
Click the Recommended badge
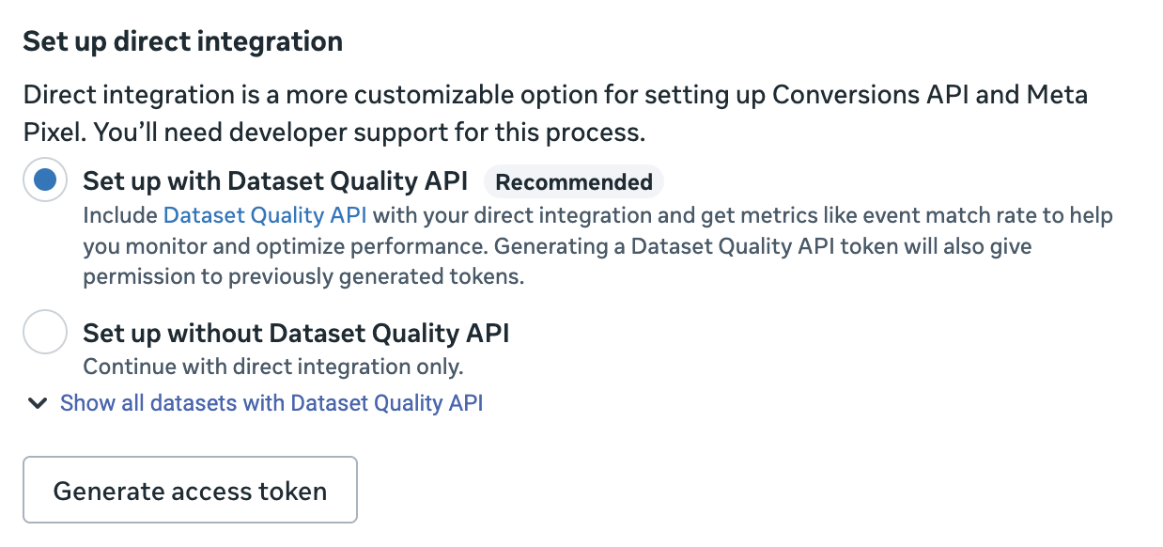coord(573,181)
